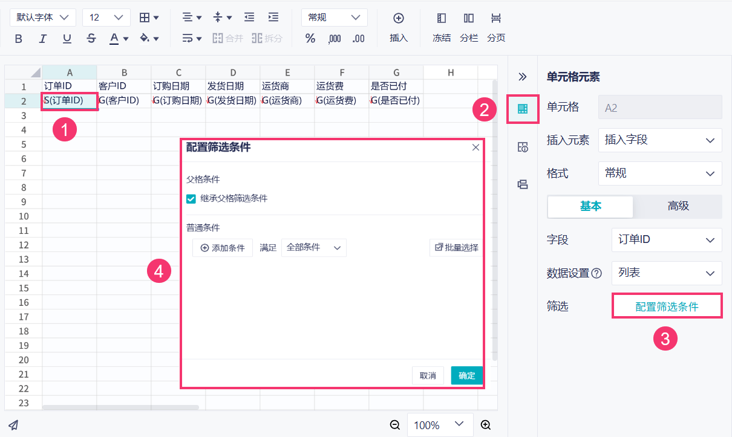Click the 单元格 A2 field
Screen dimensions: 732x437
pyautogui.click(x=660, y=107)
